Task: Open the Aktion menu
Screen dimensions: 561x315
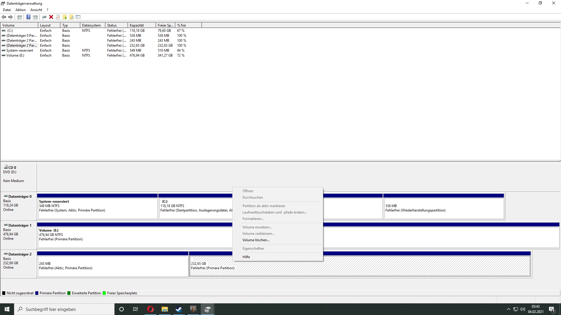Action: [x=20, y=10]
